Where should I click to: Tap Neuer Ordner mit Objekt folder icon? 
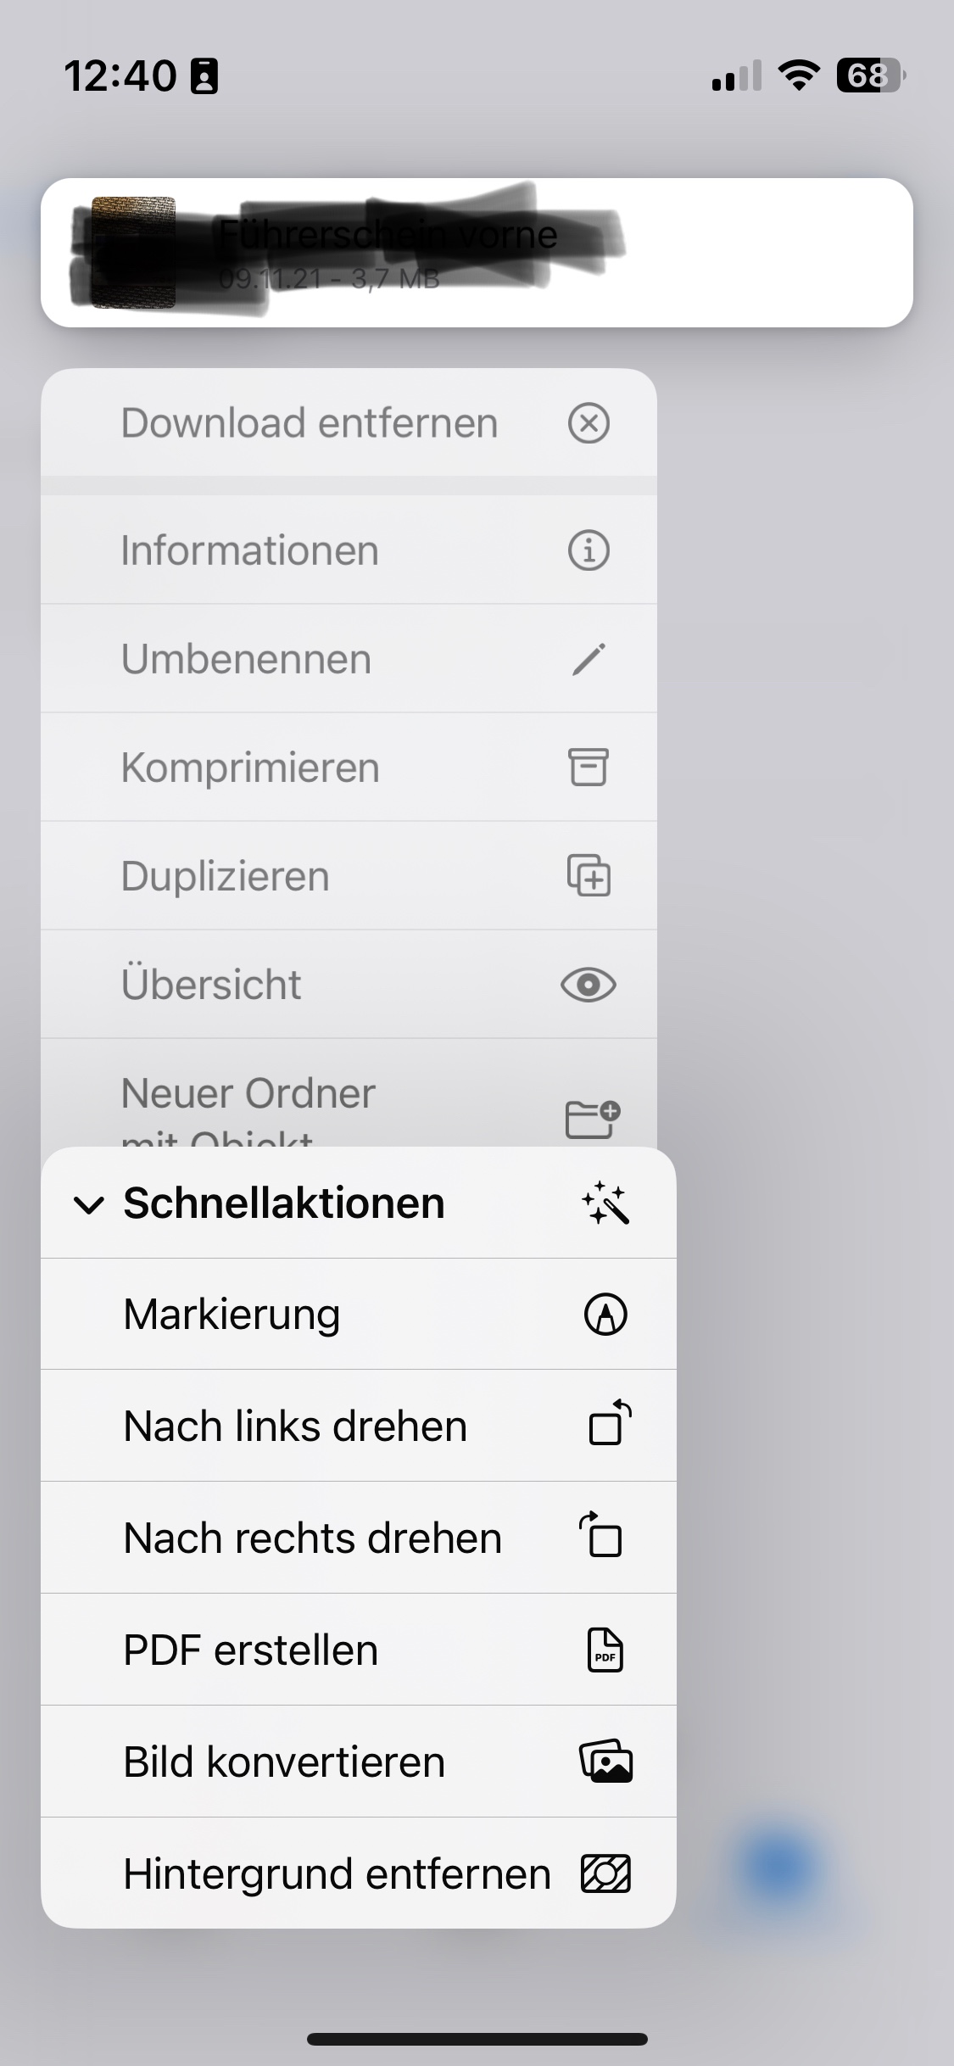pyautogui.click(x=592, y=1118)
